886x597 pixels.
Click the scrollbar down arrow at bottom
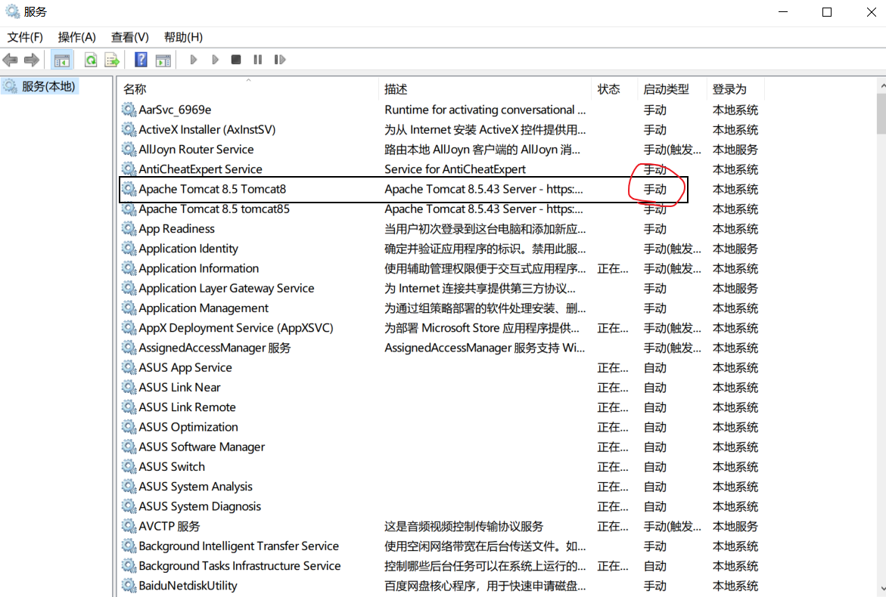881,589
